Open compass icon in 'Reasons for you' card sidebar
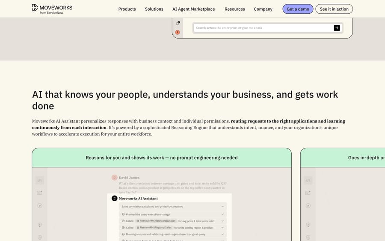 [40, 205]
